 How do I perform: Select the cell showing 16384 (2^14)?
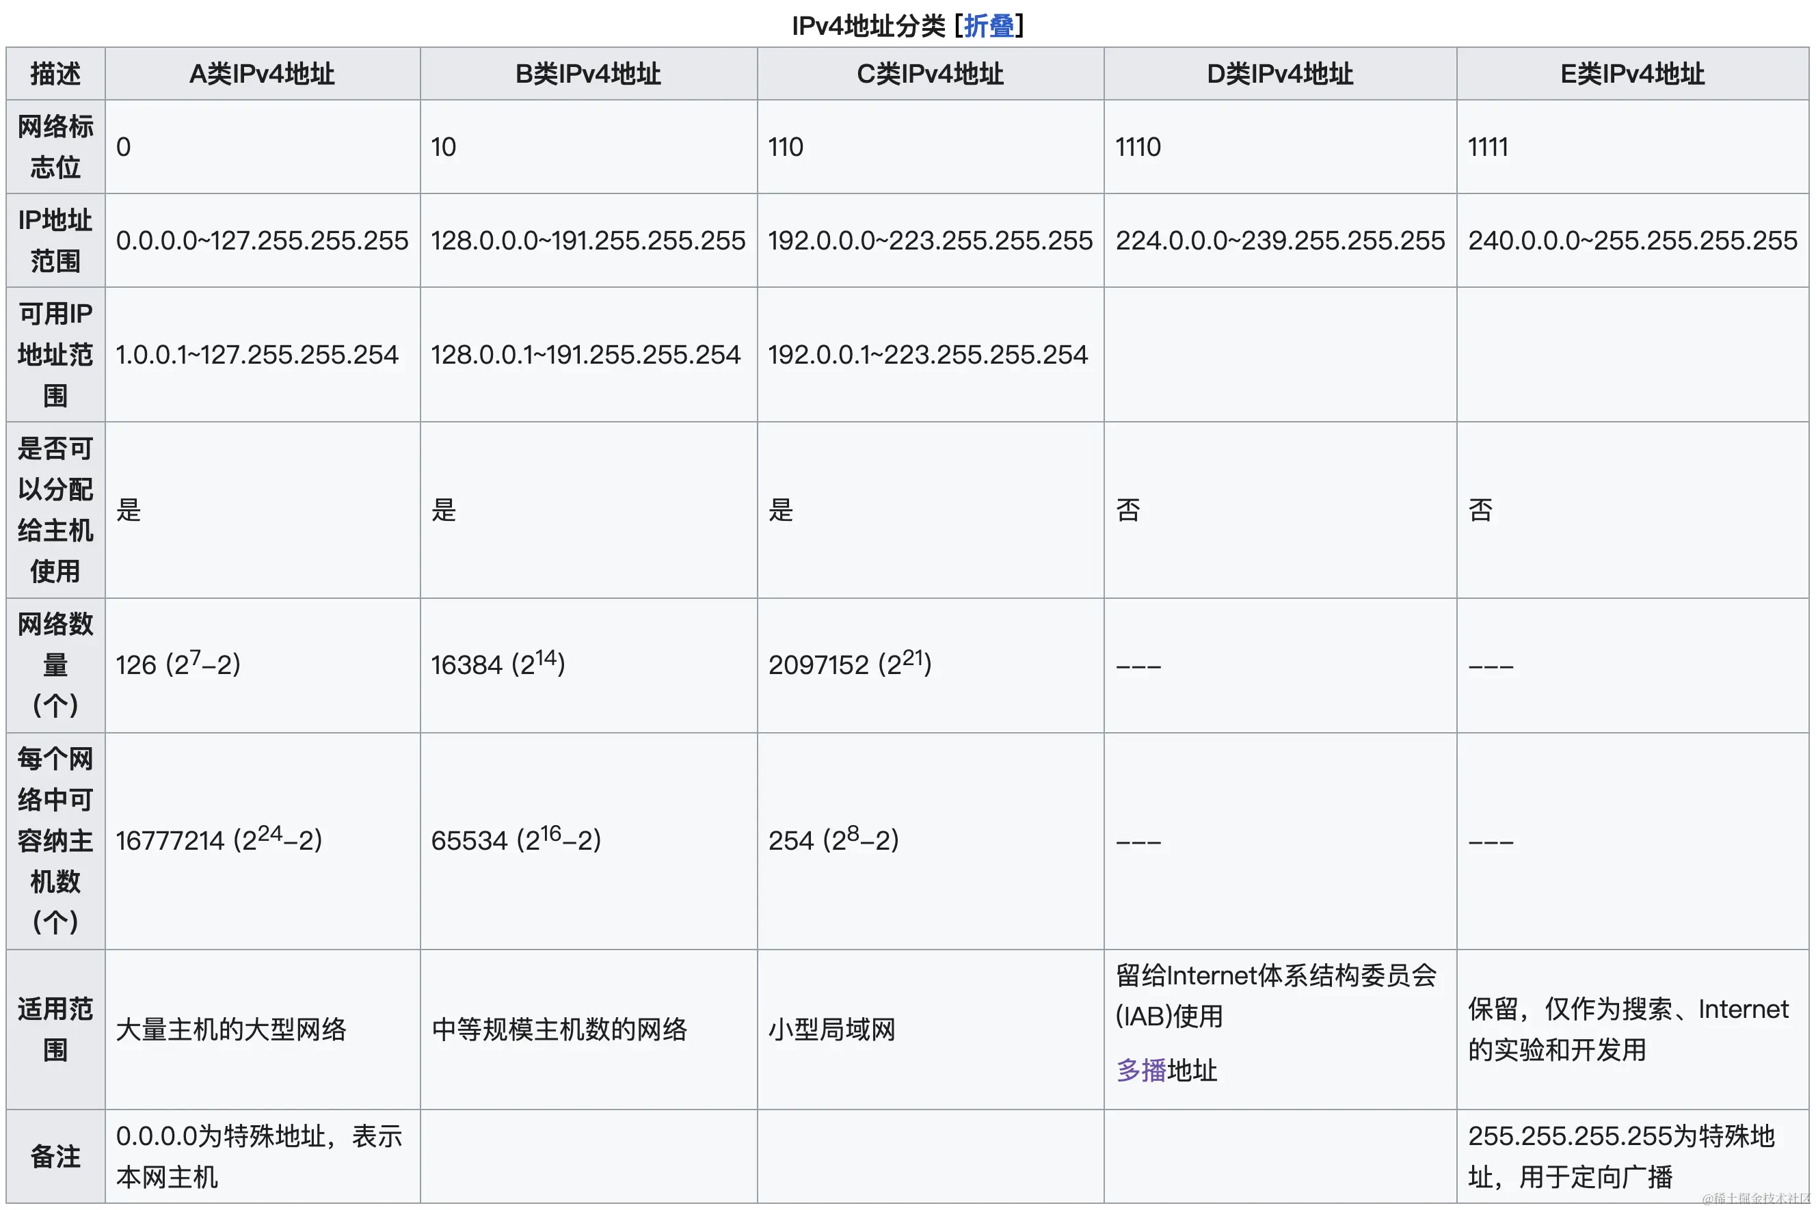(499, 664)
